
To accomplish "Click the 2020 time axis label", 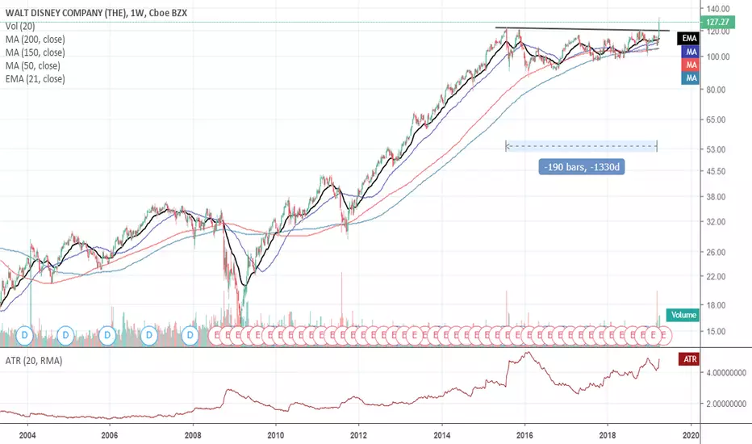I will coord(691,435).
